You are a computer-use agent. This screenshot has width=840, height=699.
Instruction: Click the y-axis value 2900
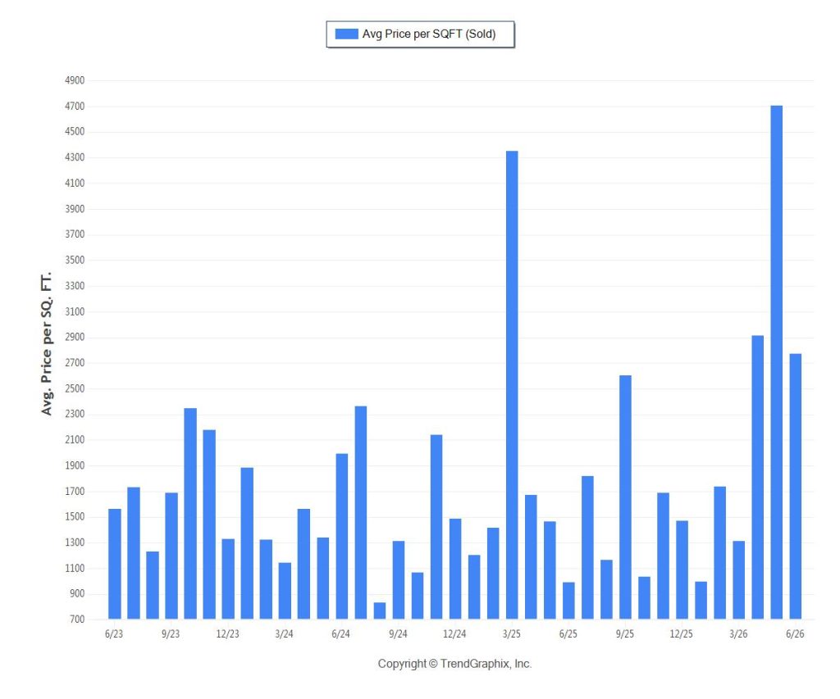click(x=75, y=337)
